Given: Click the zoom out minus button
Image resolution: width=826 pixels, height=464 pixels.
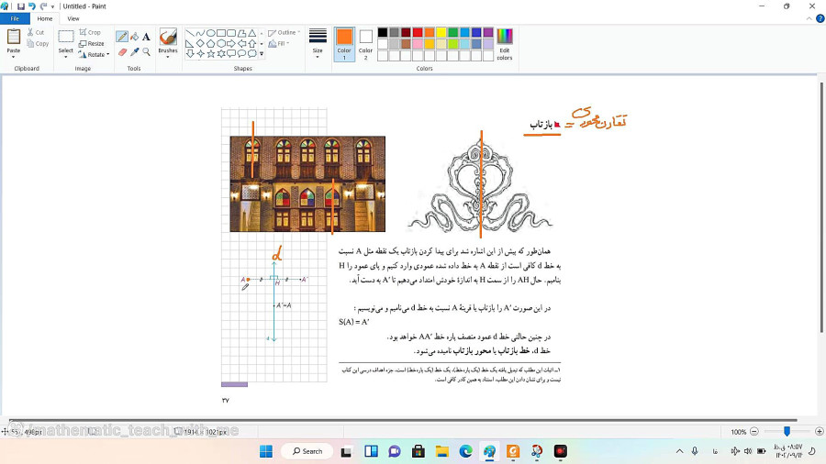Looking at the screenshot, I should click(753, 431).
